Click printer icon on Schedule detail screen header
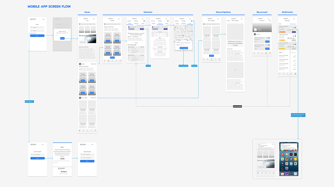 (144, 21)
